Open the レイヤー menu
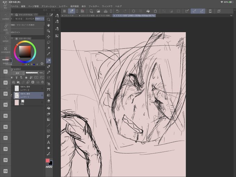236x177 pixels. click(x=63, y=6)
